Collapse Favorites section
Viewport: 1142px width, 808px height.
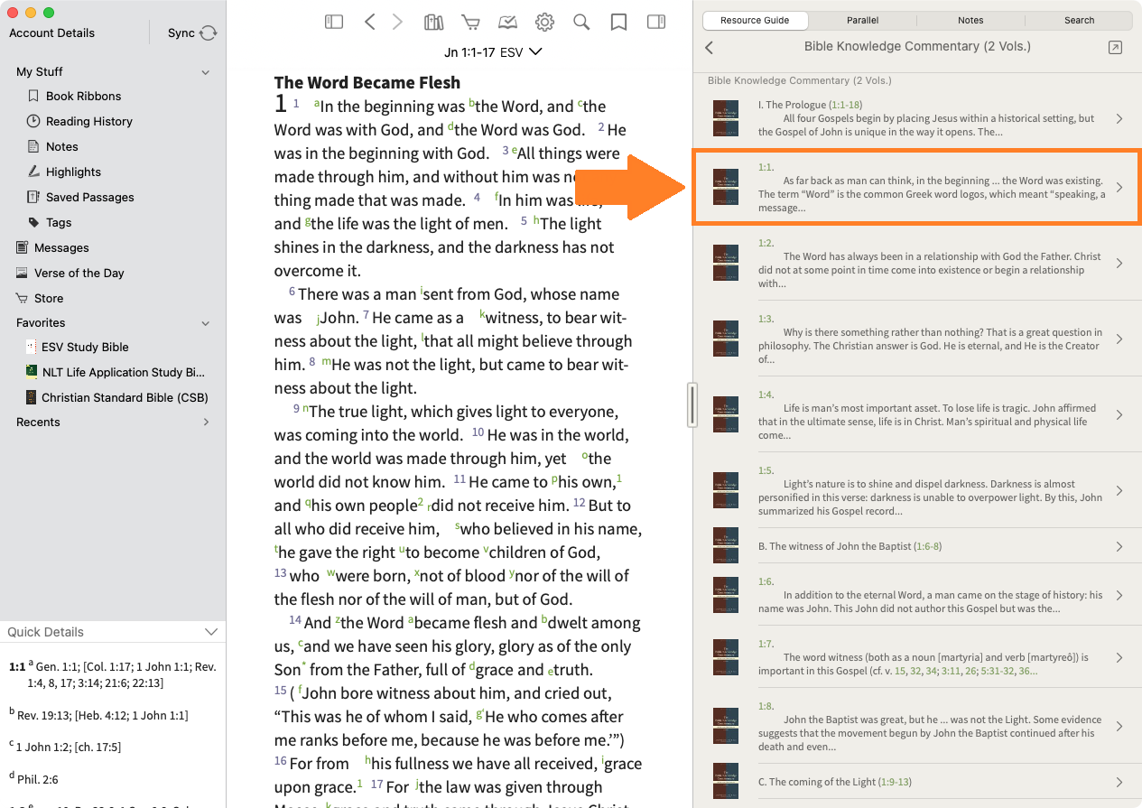point(206,323)
